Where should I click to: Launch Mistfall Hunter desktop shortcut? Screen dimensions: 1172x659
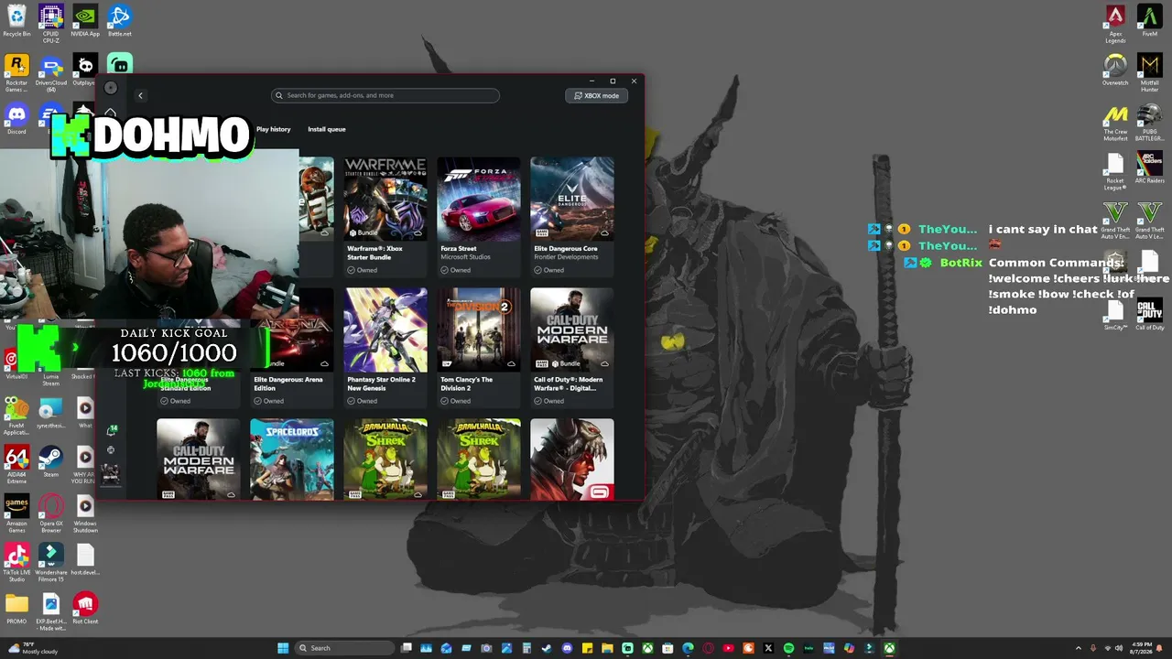click(1150, 73)
